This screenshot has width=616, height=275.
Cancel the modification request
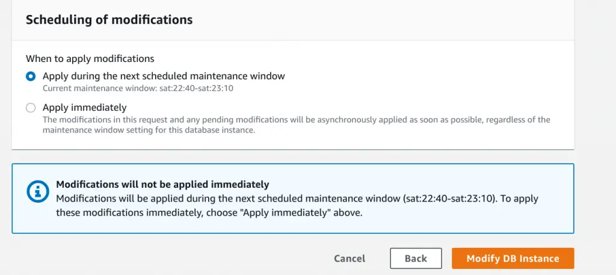tap(350, 259)
